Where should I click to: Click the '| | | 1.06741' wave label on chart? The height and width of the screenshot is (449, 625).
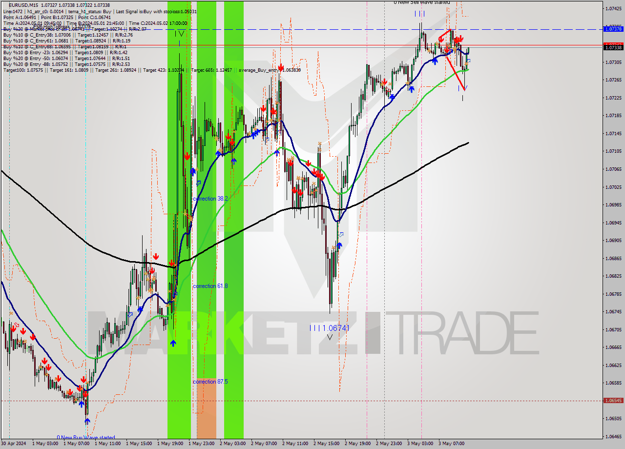(x=330, y=328)
